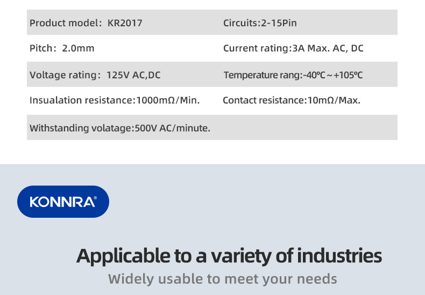
Task: Click the 10mΩ/Max. value
Action: point(334,100)
